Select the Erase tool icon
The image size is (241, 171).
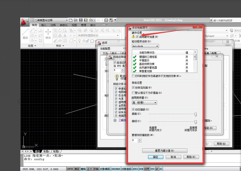pyautogui.click(x=55, y=41)
